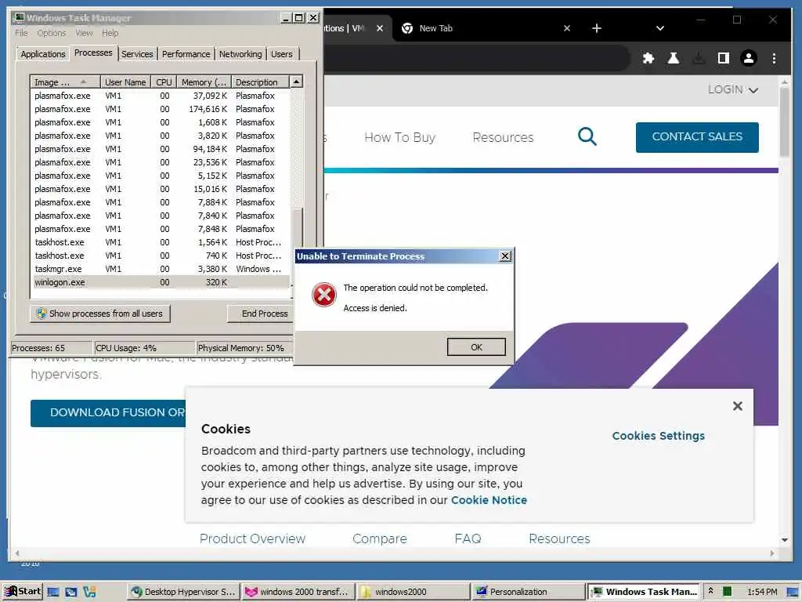Screen dimensions: 802x602
Task: Click the CONTACT SALES button
Action: click(x=696, y=136)
